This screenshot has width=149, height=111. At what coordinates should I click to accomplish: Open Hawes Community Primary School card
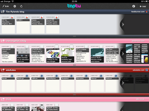pyautogui.click(x=38, y=26)
